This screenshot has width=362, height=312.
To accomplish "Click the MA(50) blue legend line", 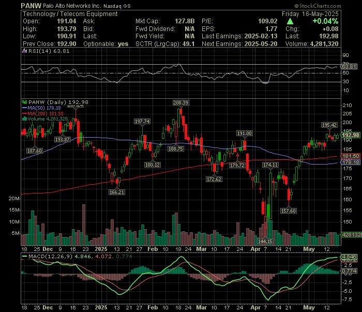I will coord(24,108).
